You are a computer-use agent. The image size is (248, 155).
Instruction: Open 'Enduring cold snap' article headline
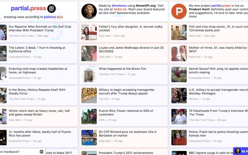[x=38, y=71]
